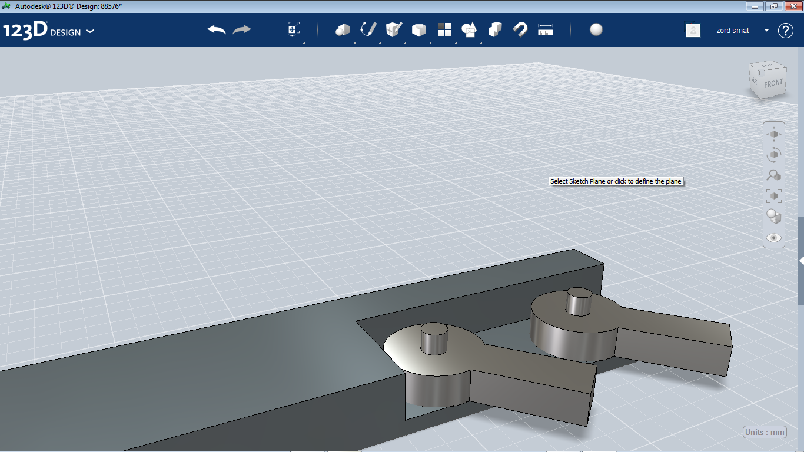
Task: Click the FRONT face of view cube
Action: (x=773, y=84)
